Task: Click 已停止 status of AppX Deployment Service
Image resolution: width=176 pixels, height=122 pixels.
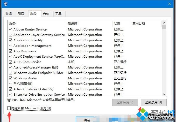Action: coord(119,57)
